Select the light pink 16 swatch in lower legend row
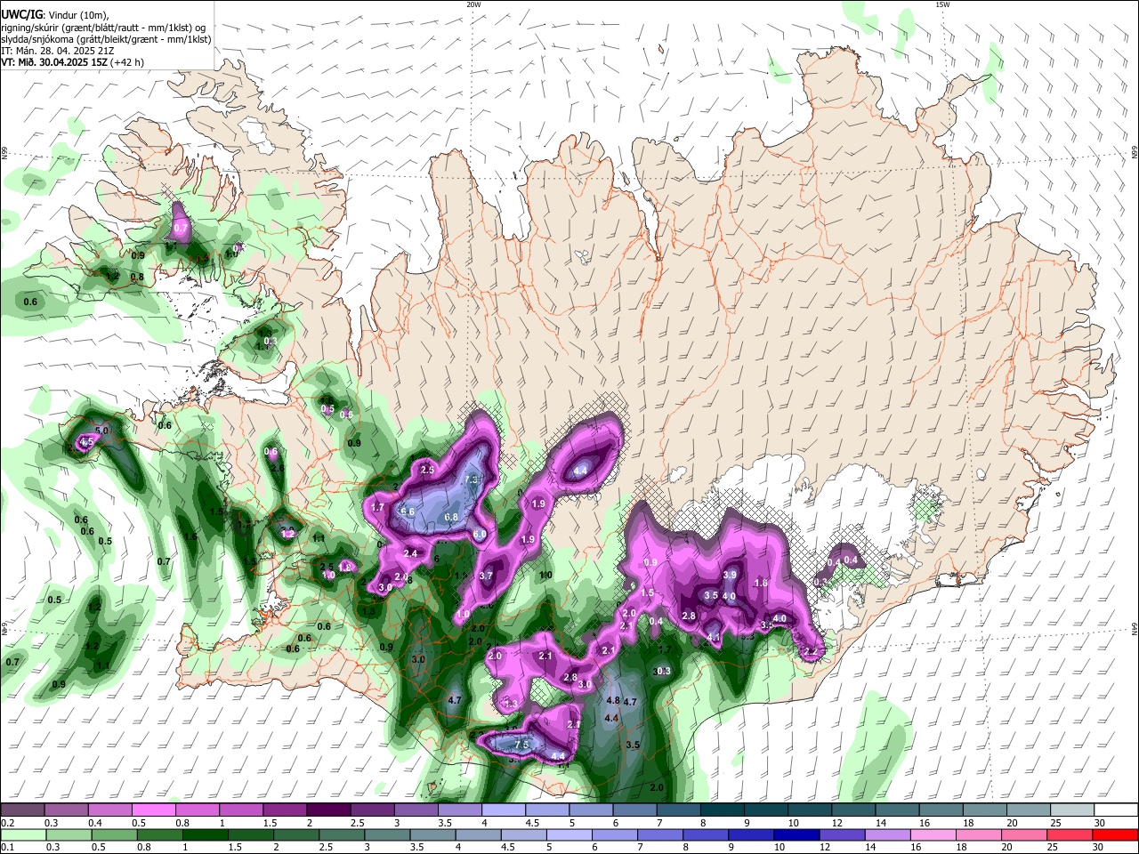This screenshot has width=1139, height=854. (x=933, y=834)
